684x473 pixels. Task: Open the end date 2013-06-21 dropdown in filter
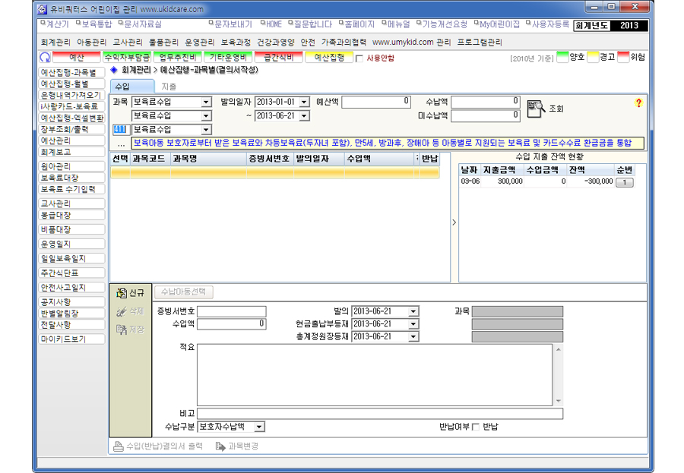(x=305, y=116)
